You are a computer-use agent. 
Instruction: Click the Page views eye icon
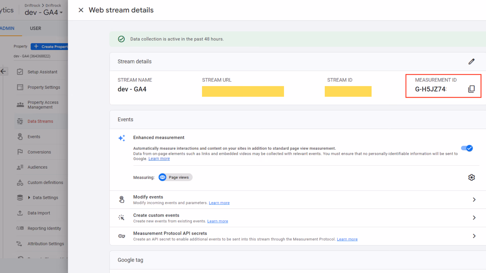163,177
